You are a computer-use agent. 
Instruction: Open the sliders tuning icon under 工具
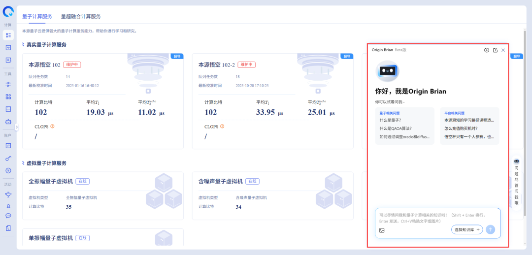(x=8, y=84)
